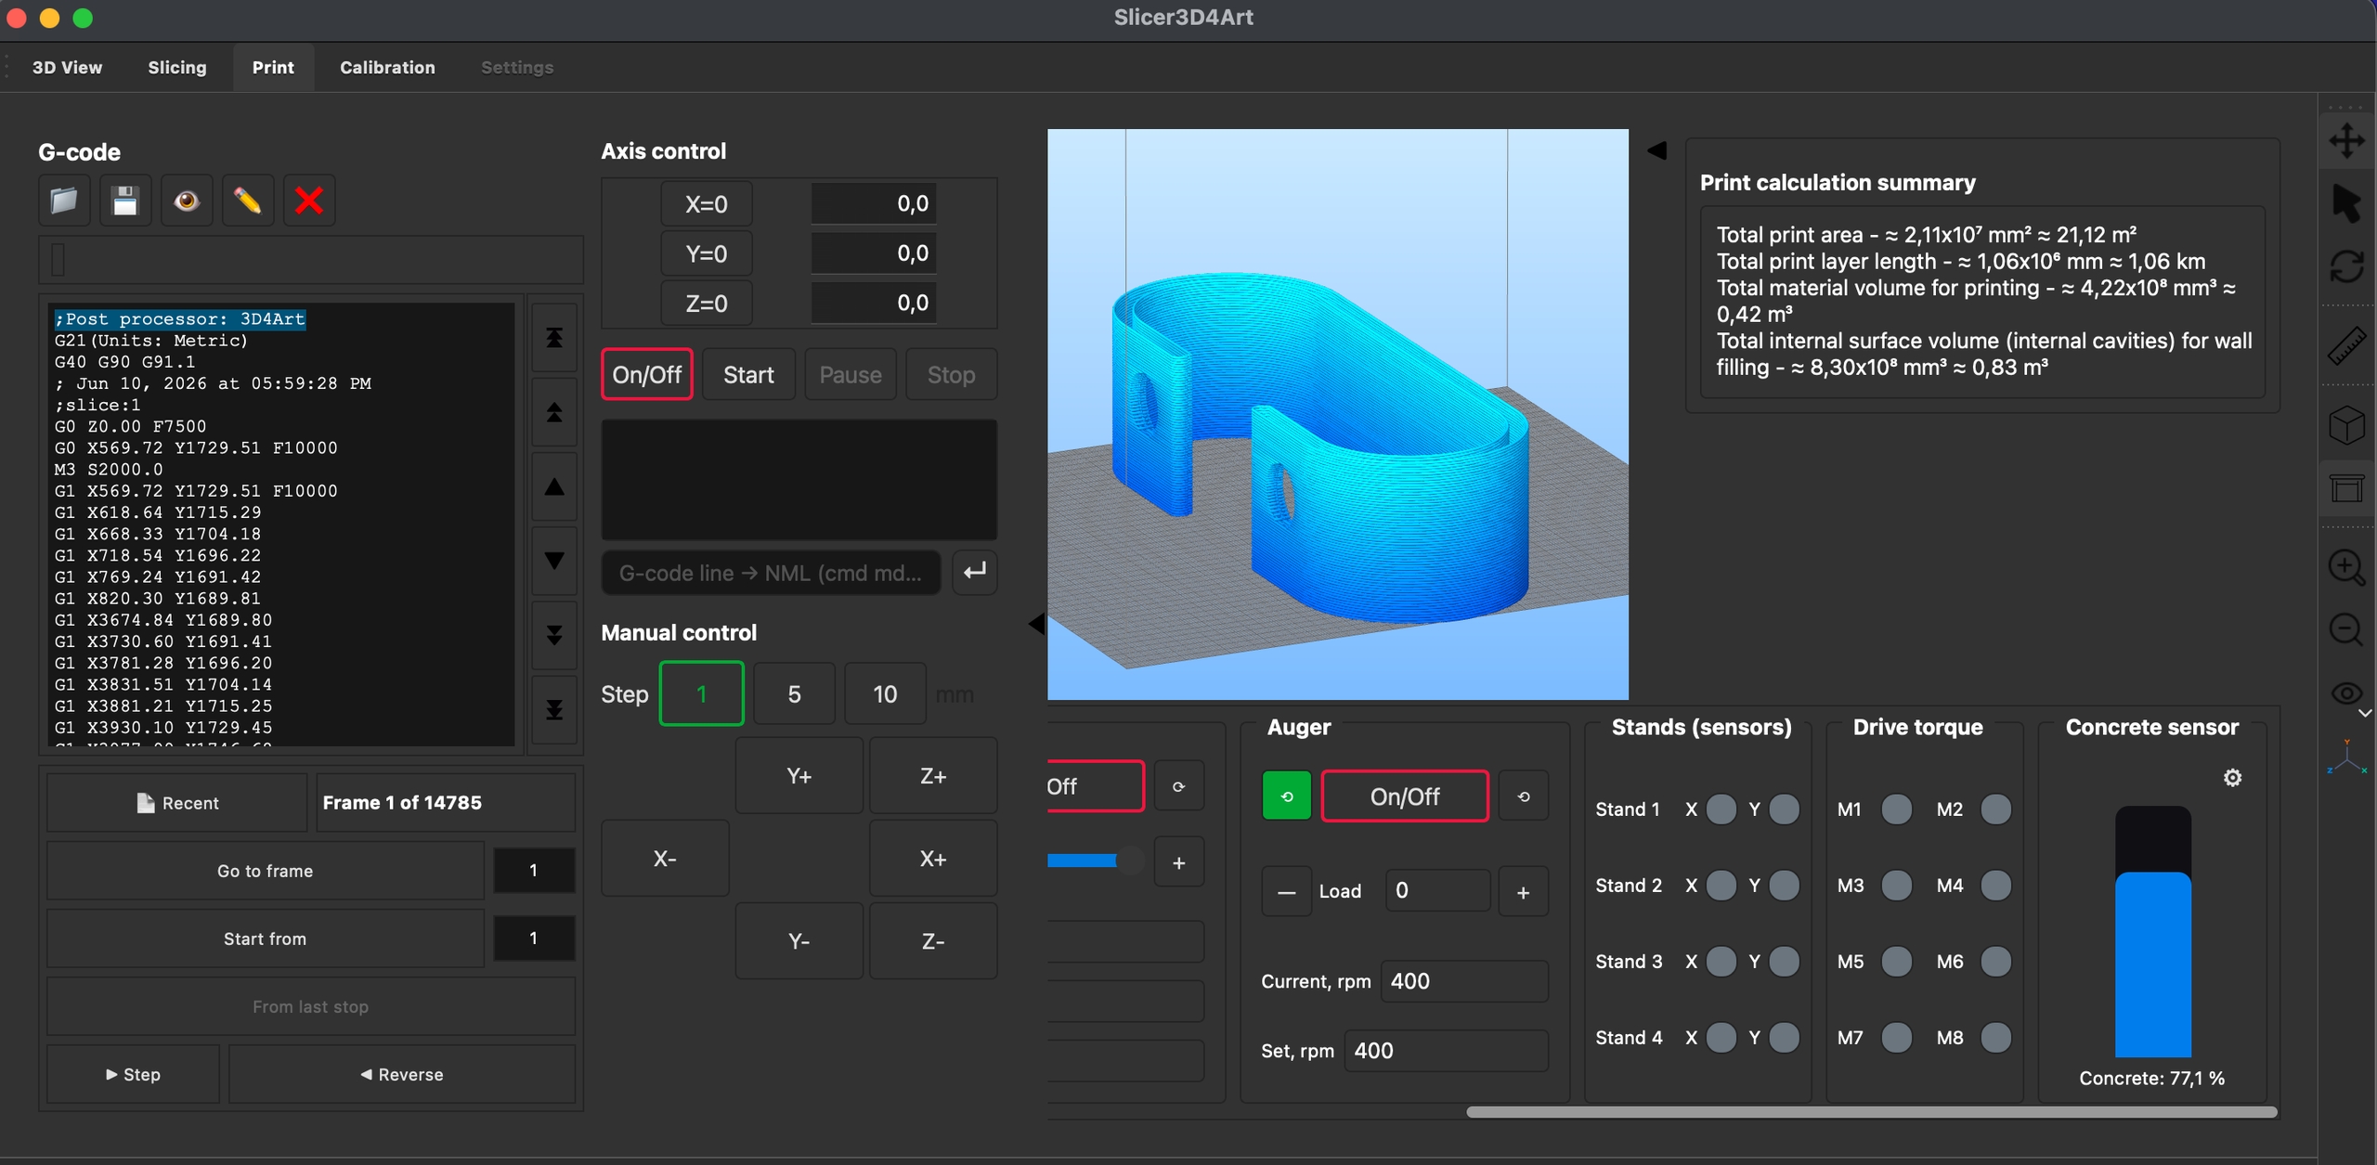Click M1 drive torque indicator
The width and height of the screenshot is (2377, 1165).
click(1896, 809)
